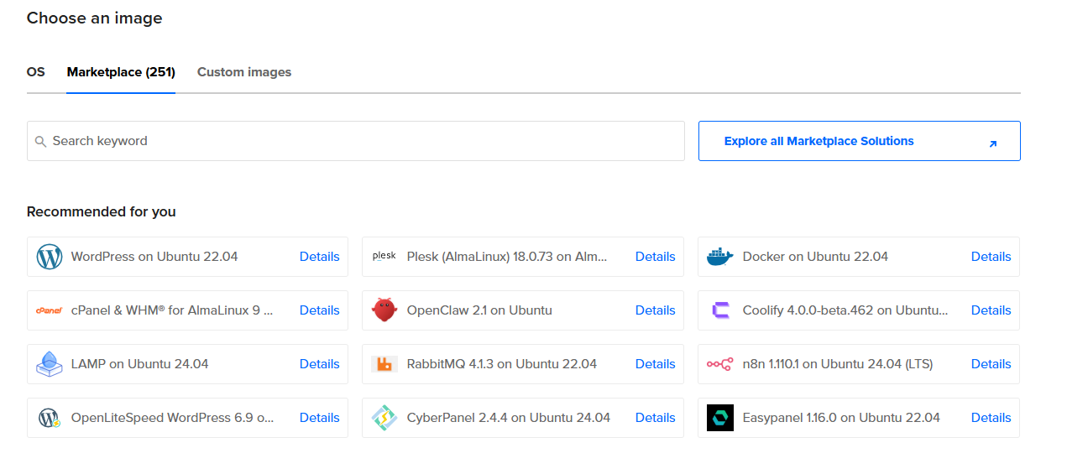Image resolution: width=1067 pixels, height=474 pixels.
Task: Click the Docker whale icon
Action: click(720, 257)
